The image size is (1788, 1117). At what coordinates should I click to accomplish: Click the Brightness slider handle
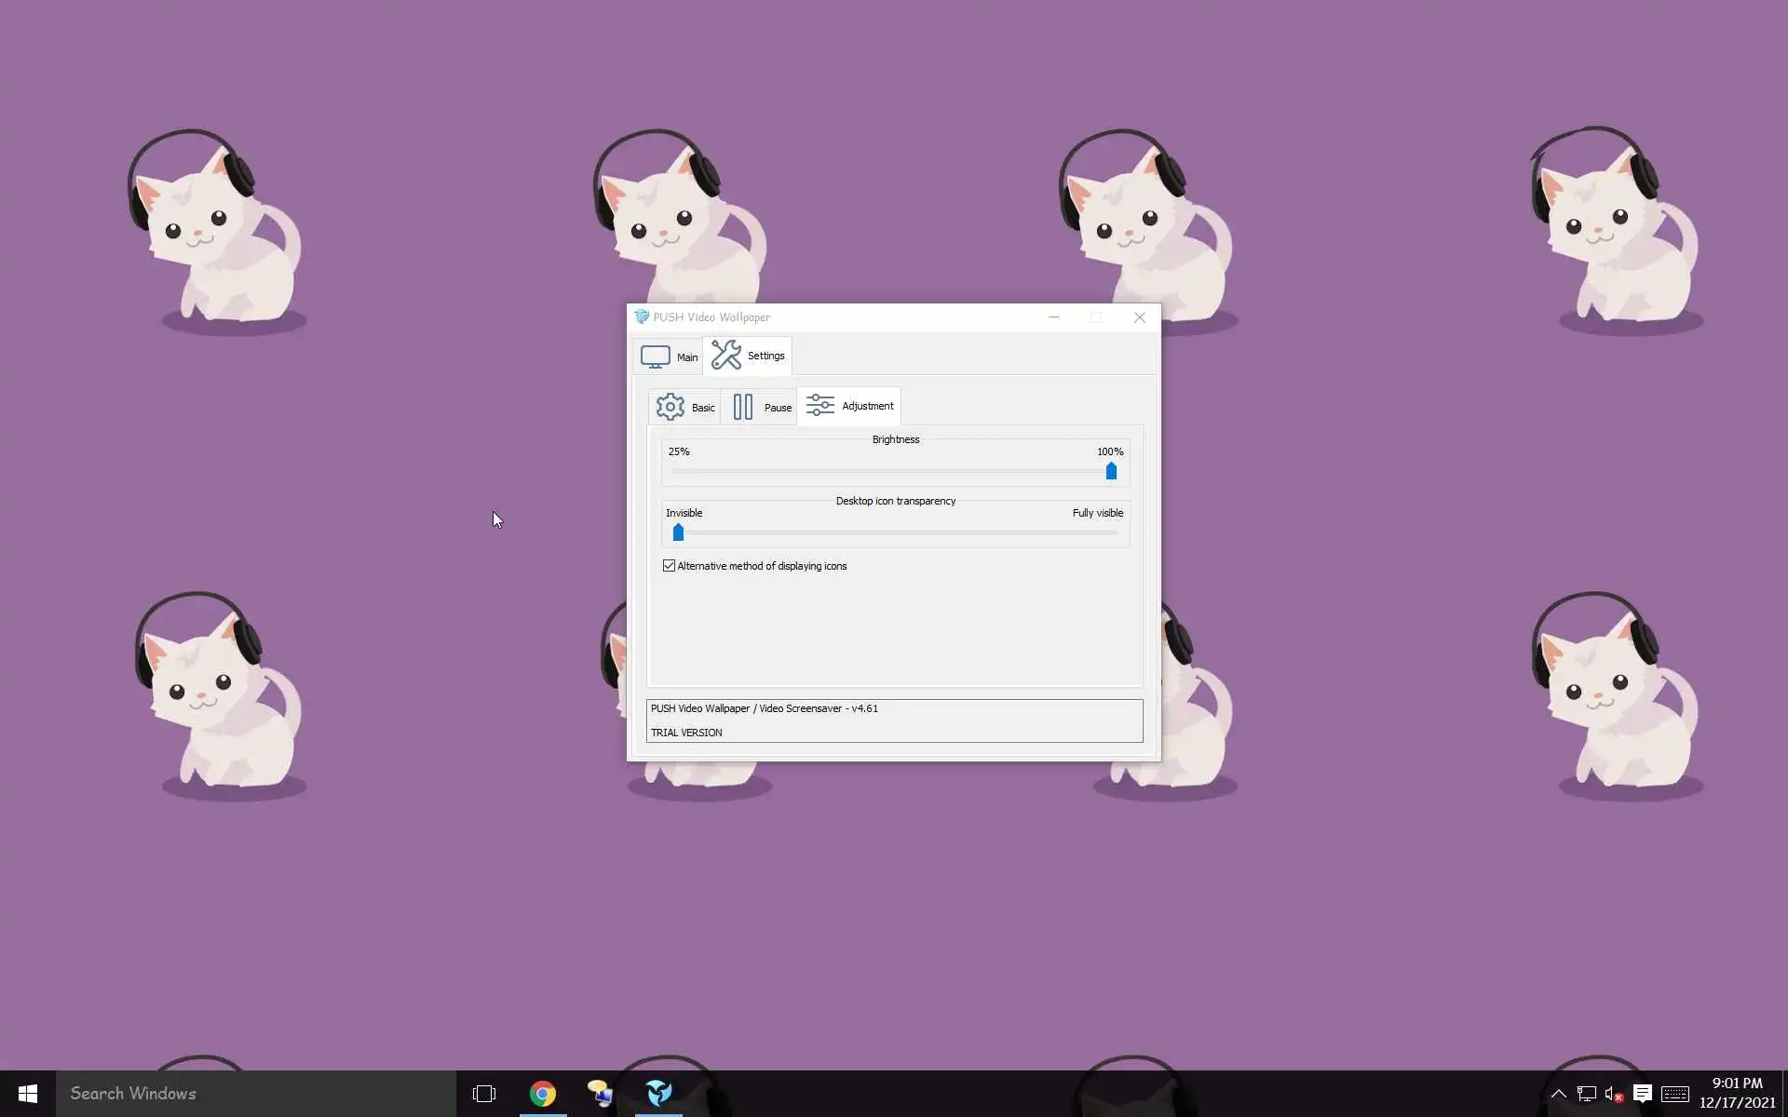(1111, 471)
